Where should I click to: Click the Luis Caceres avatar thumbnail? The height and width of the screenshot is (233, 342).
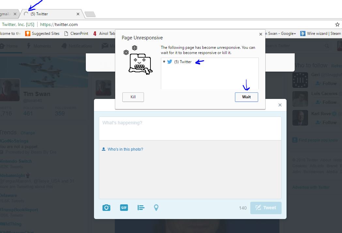[300, 99]
